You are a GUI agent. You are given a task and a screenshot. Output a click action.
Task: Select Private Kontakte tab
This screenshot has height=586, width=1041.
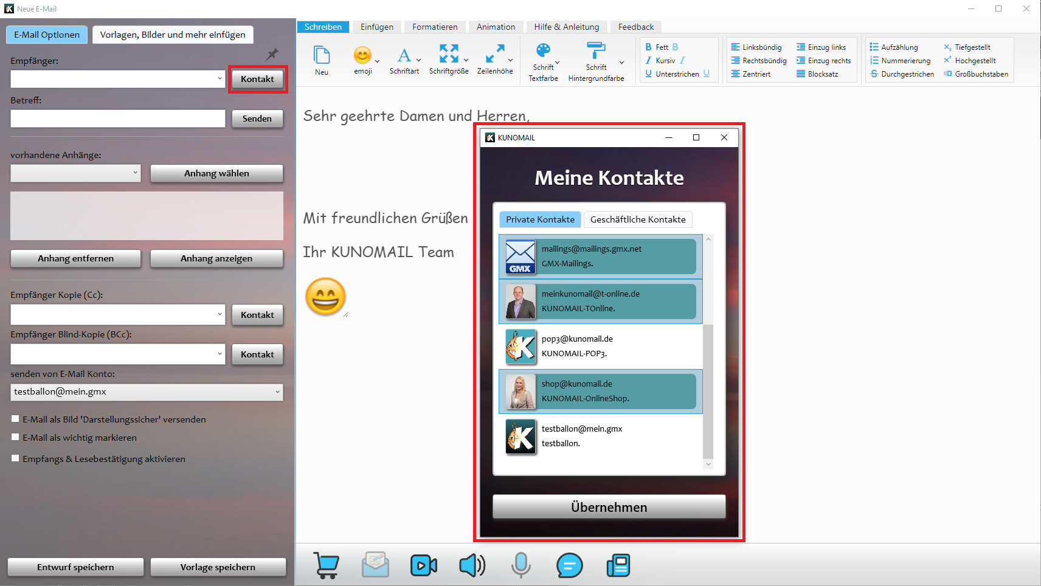coord(540,219)
